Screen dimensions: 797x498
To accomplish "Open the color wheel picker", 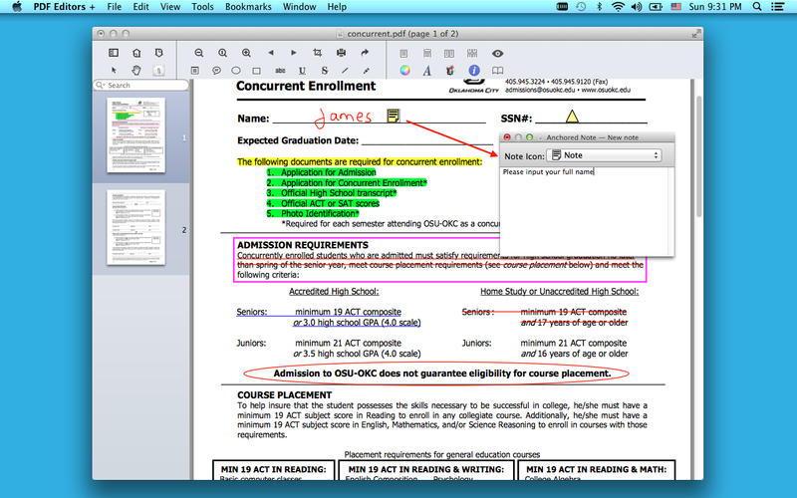I will tap(404, 71).
